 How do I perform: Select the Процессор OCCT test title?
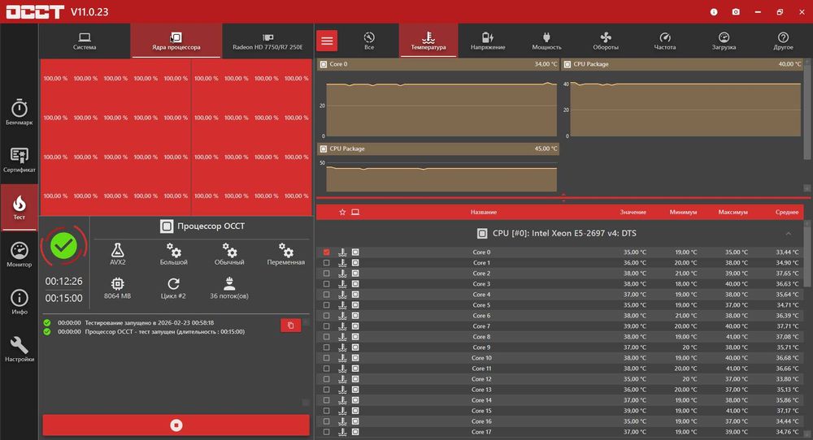(211, 226)
